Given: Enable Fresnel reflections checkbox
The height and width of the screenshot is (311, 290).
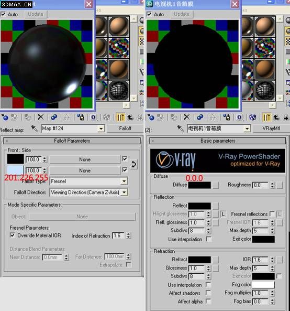Looking at the screenshot, I should click(272, 214).
